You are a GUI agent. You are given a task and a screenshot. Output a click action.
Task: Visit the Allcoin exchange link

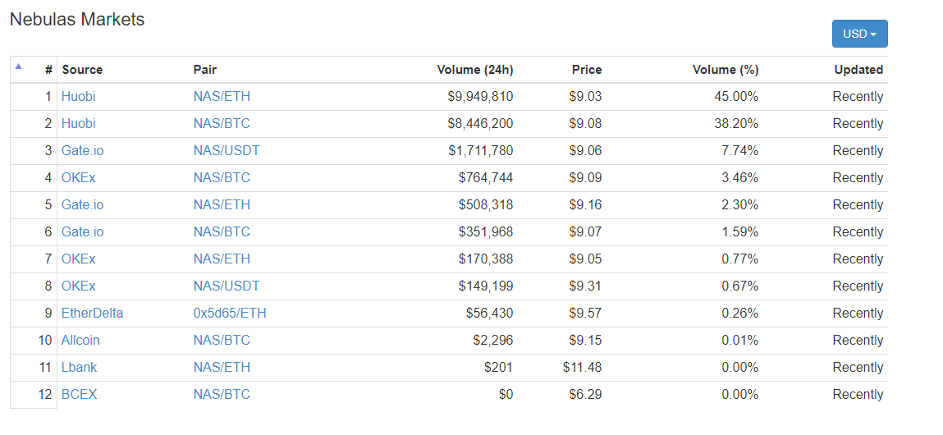(x=80, y=341)
